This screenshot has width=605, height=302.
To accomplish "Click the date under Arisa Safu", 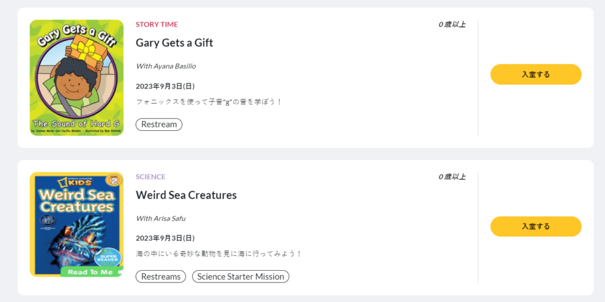I will coord(165,238).
